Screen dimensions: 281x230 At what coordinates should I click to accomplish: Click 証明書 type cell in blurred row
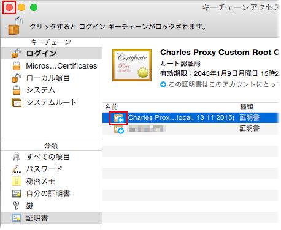tap(249, 128)
